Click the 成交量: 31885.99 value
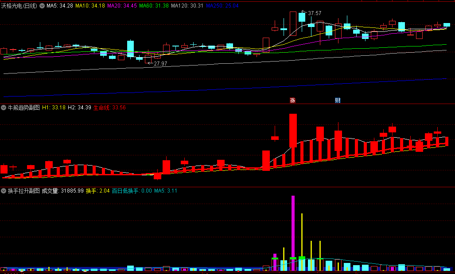455x274 pixels. click(x=62, y=191)
